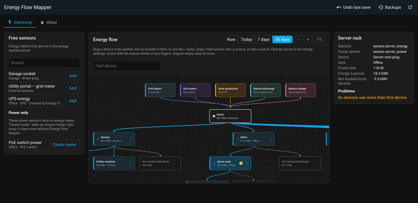
Task: Zoom in with the plus button
Action: coord(308,40)
